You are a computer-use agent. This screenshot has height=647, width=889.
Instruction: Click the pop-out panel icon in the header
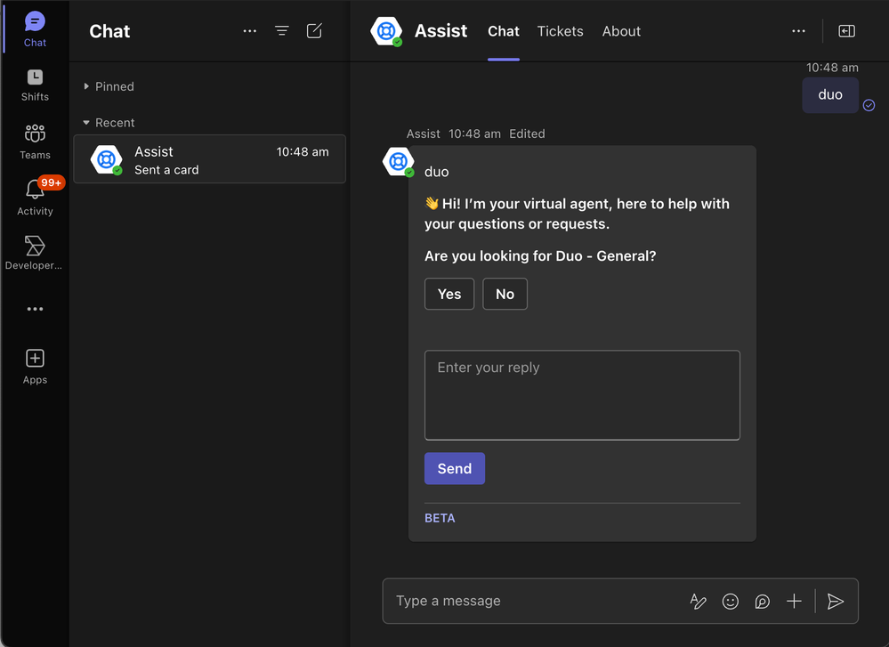[846, 31]
